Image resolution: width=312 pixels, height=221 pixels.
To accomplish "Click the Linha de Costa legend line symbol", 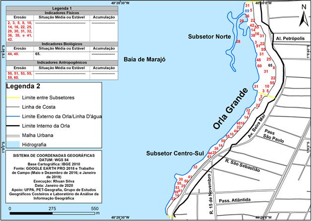I will (x=15, y=107).
